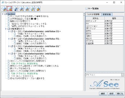
Task: Click page icon of 複数の代入処理を行う
Action: click(x=9, y=21)
